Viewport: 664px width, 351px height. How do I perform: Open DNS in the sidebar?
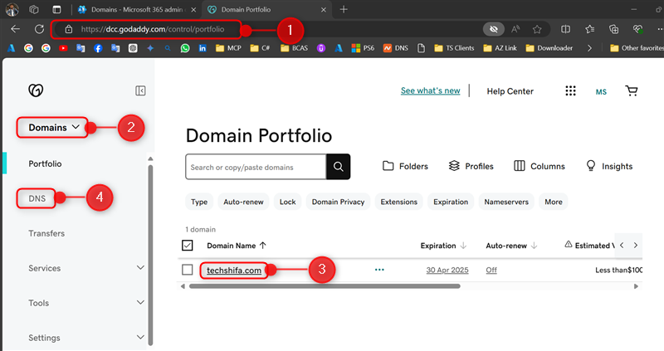coord(37,198)
